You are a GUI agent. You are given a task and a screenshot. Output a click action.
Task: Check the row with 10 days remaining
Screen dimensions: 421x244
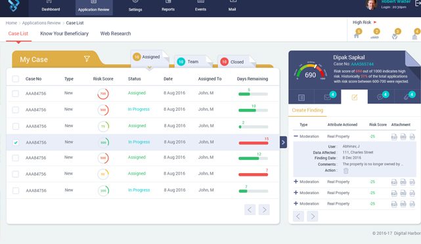click(x=16, y=110)
